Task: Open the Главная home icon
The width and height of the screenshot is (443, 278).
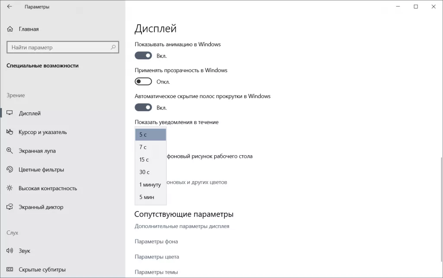Action: pyautogui.click(x=10, y=29)
